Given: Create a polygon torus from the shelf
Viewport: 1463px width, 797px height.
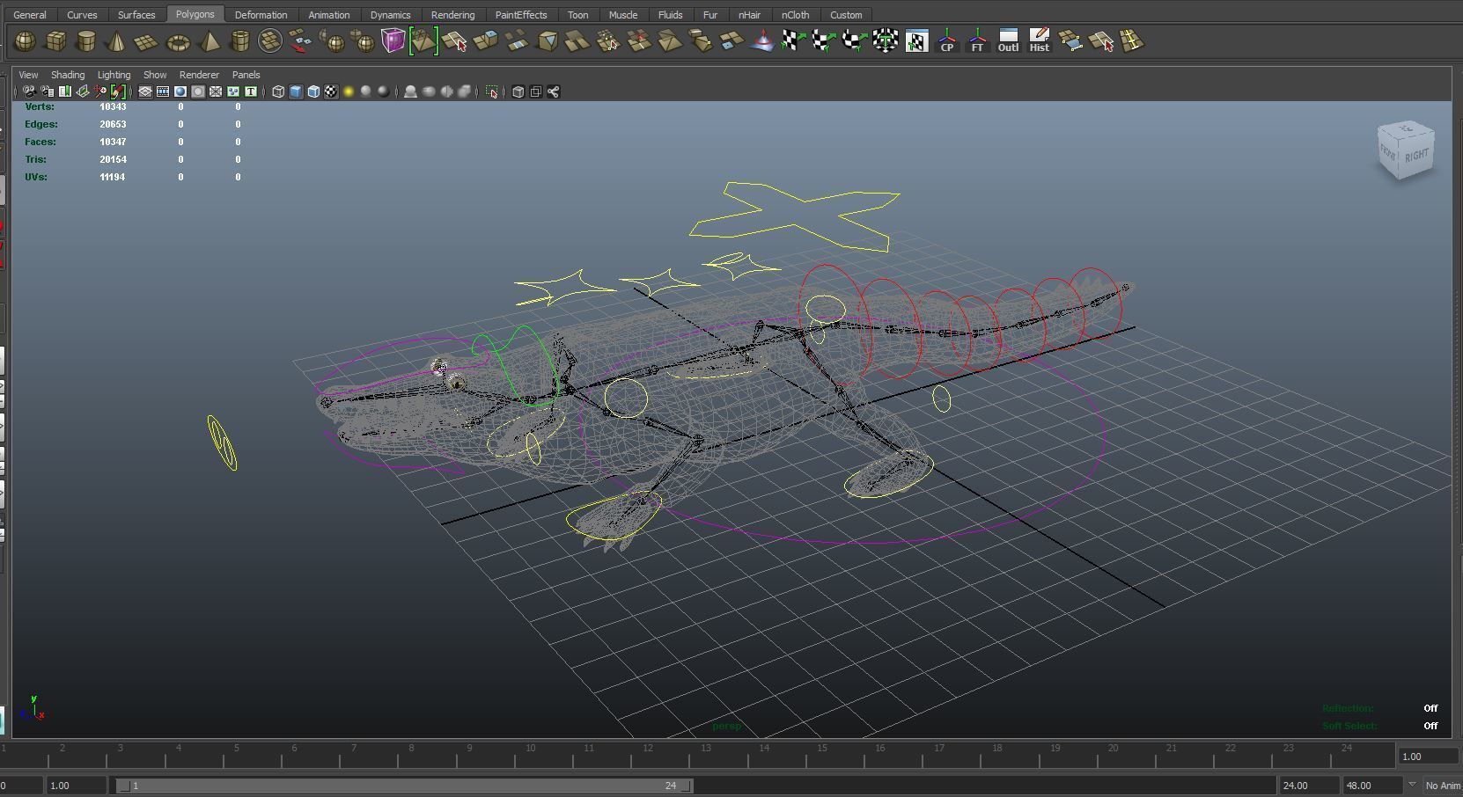Looking at the screenshot, I should [178, 41].
